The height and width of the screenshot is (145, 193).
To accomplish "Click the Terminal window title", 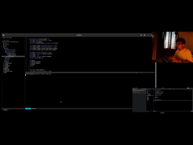I will click(x=79, y=35).
